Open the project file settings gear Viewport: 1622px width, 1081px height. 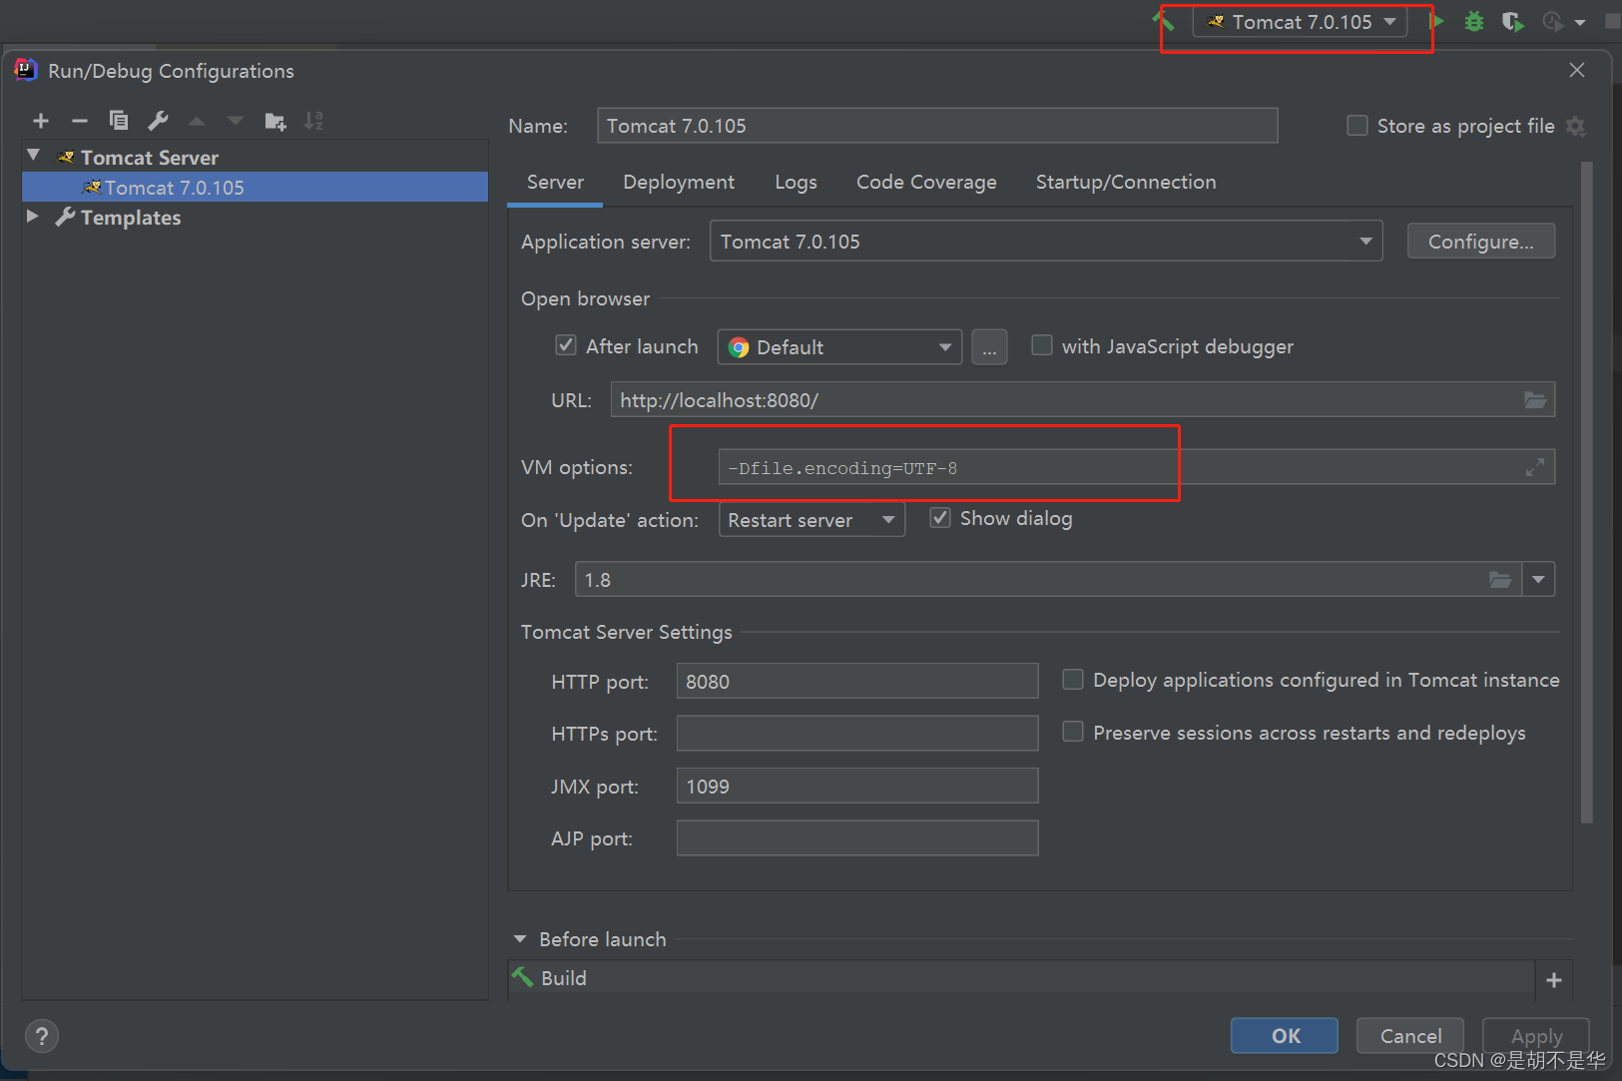click(x=1576, y=126)
